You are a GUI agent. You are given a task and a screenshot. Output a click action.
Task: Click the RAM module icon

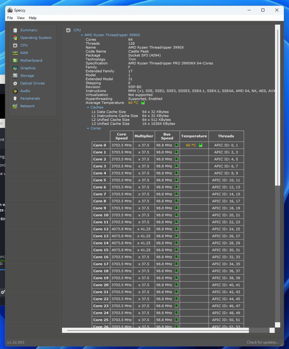pyautogui.click(x=15, y=53)
